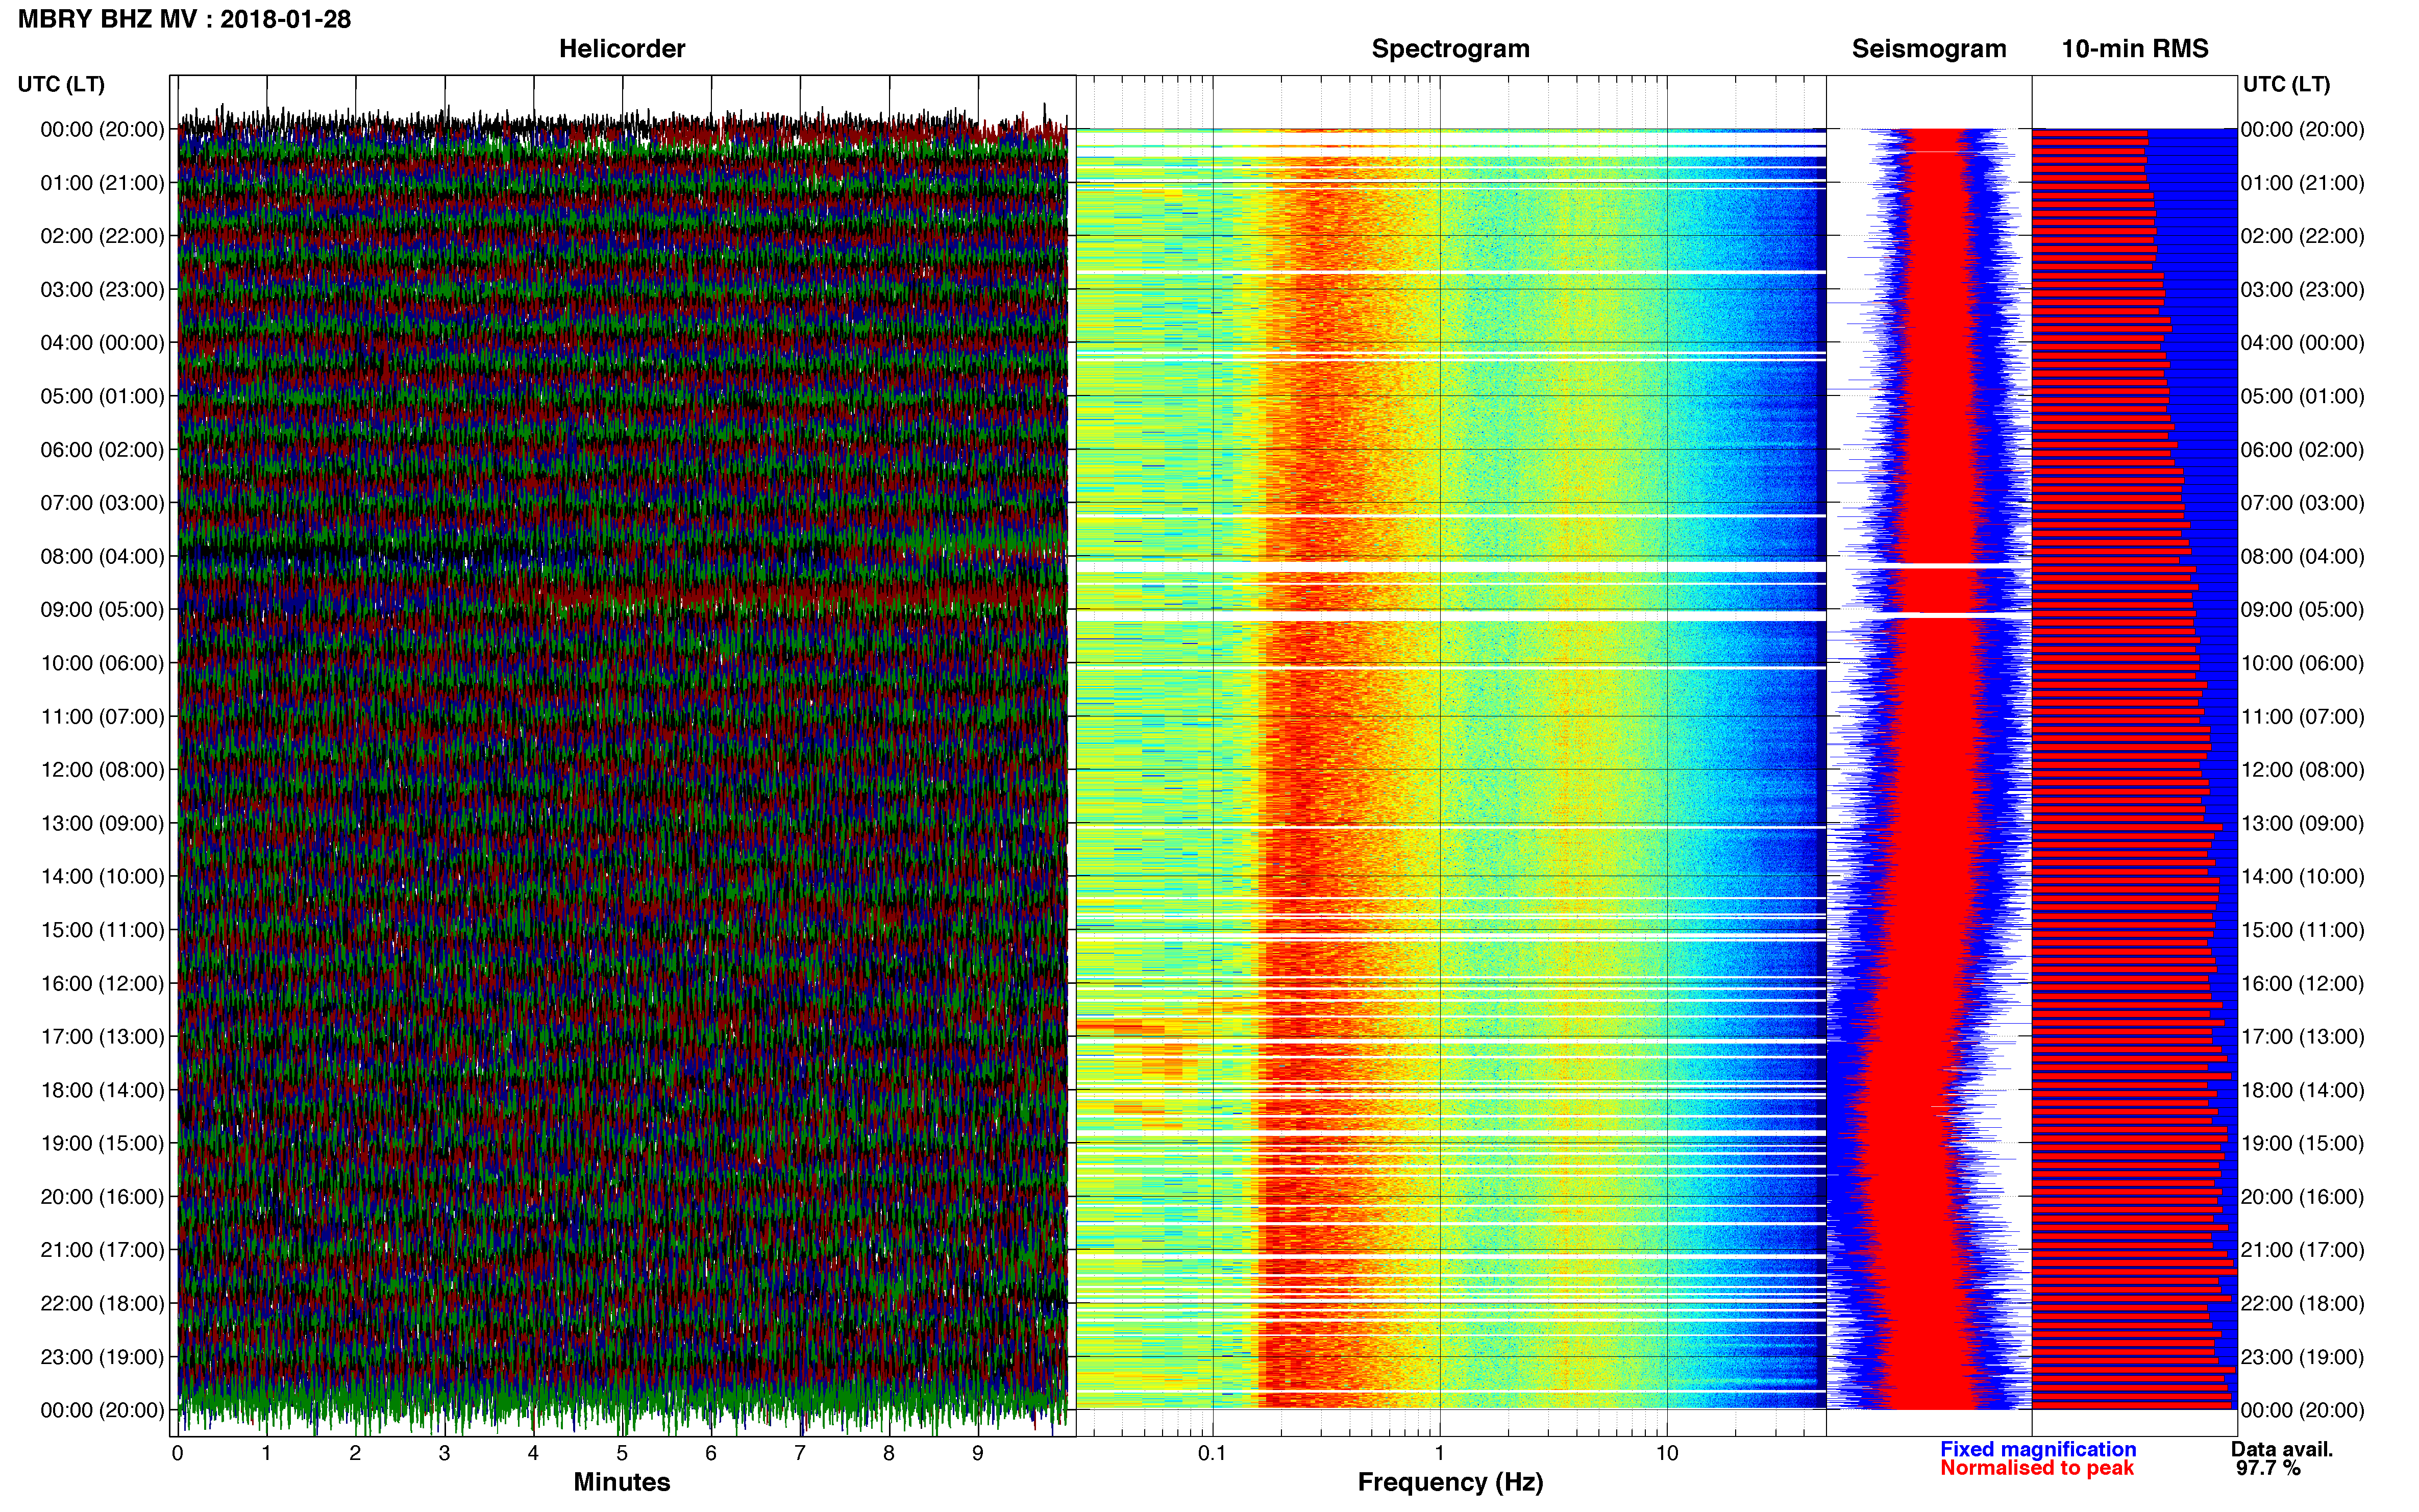Click the right UTC (LT) axis header
The width and height of the screenshot is (2419, 1512).
tap(2286, 84)
